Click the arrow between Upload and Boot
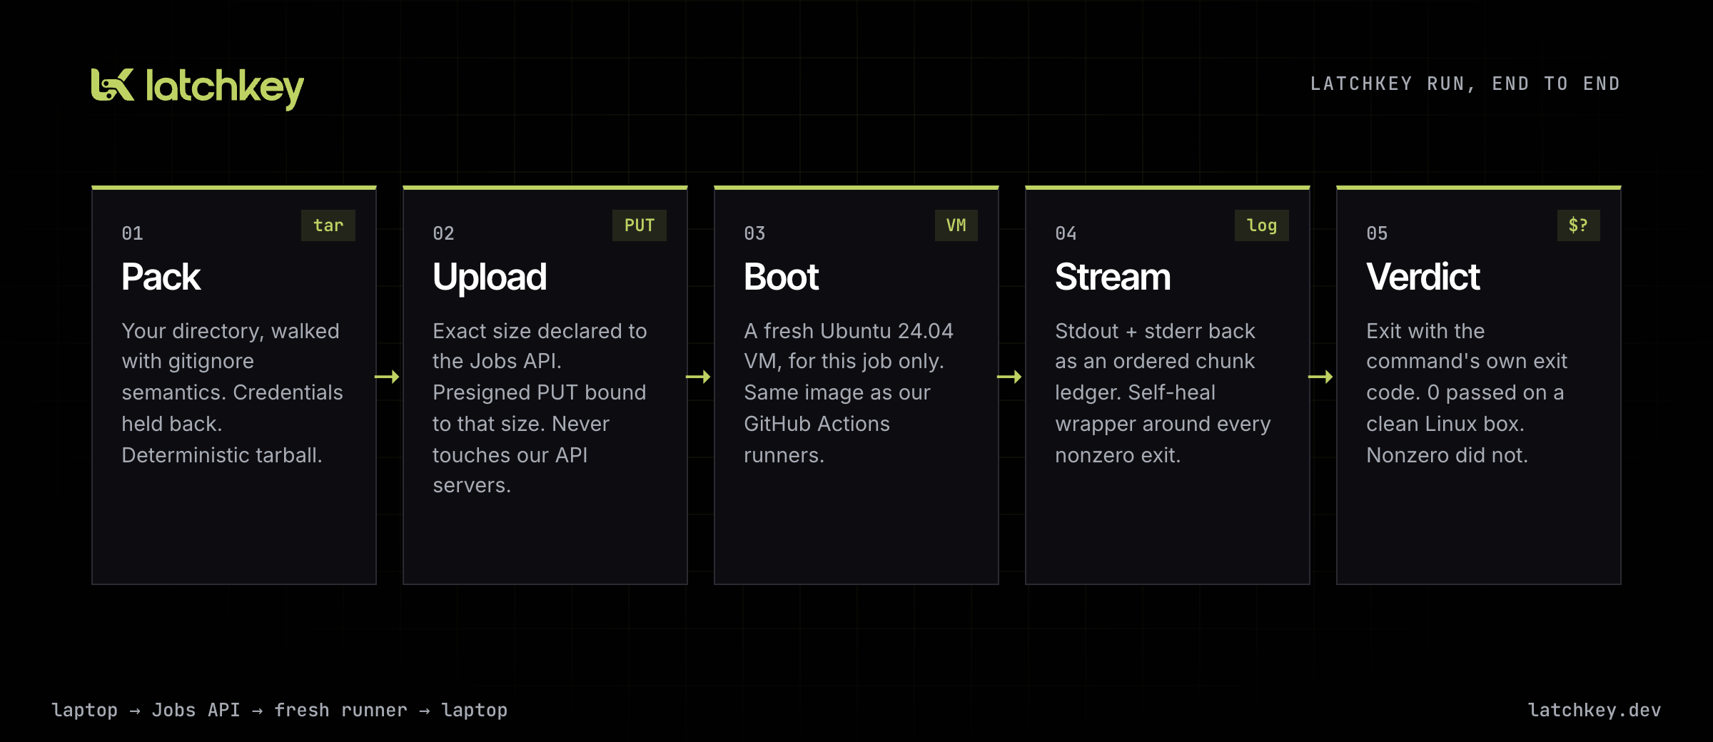This screenshot has height=742, width=1713. point(698,377)
